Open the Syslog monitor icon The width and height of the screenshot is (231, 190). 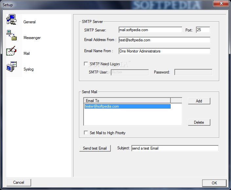(x=11, y=67)
